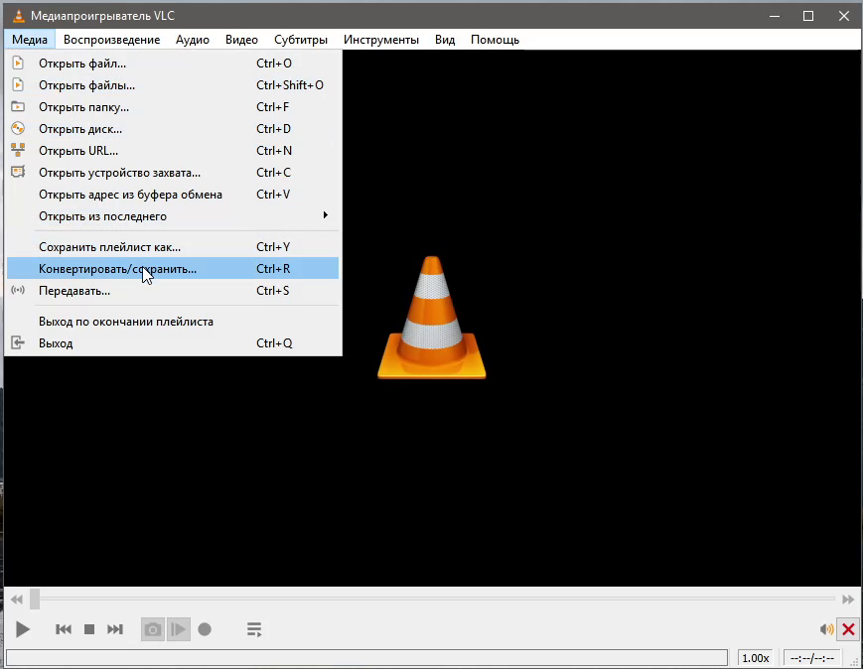Click the 1.00x playback speed indicator
This screenshot has width=863, height=669.
[755, 657]
